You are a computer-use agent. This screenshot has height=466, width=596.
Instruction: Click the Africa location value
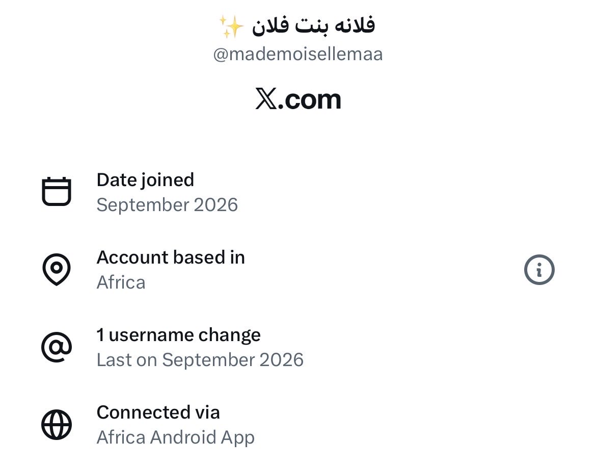pos(121,282)
